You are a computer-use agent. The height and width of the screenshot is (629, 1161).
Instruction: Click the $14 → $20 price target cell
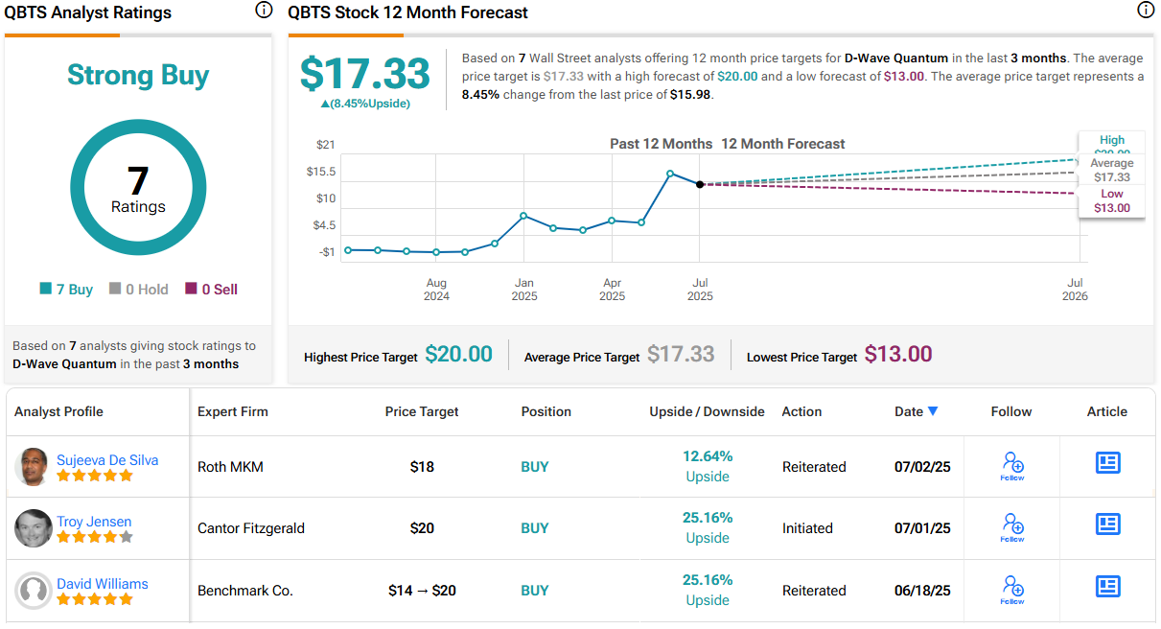point(422,591)
